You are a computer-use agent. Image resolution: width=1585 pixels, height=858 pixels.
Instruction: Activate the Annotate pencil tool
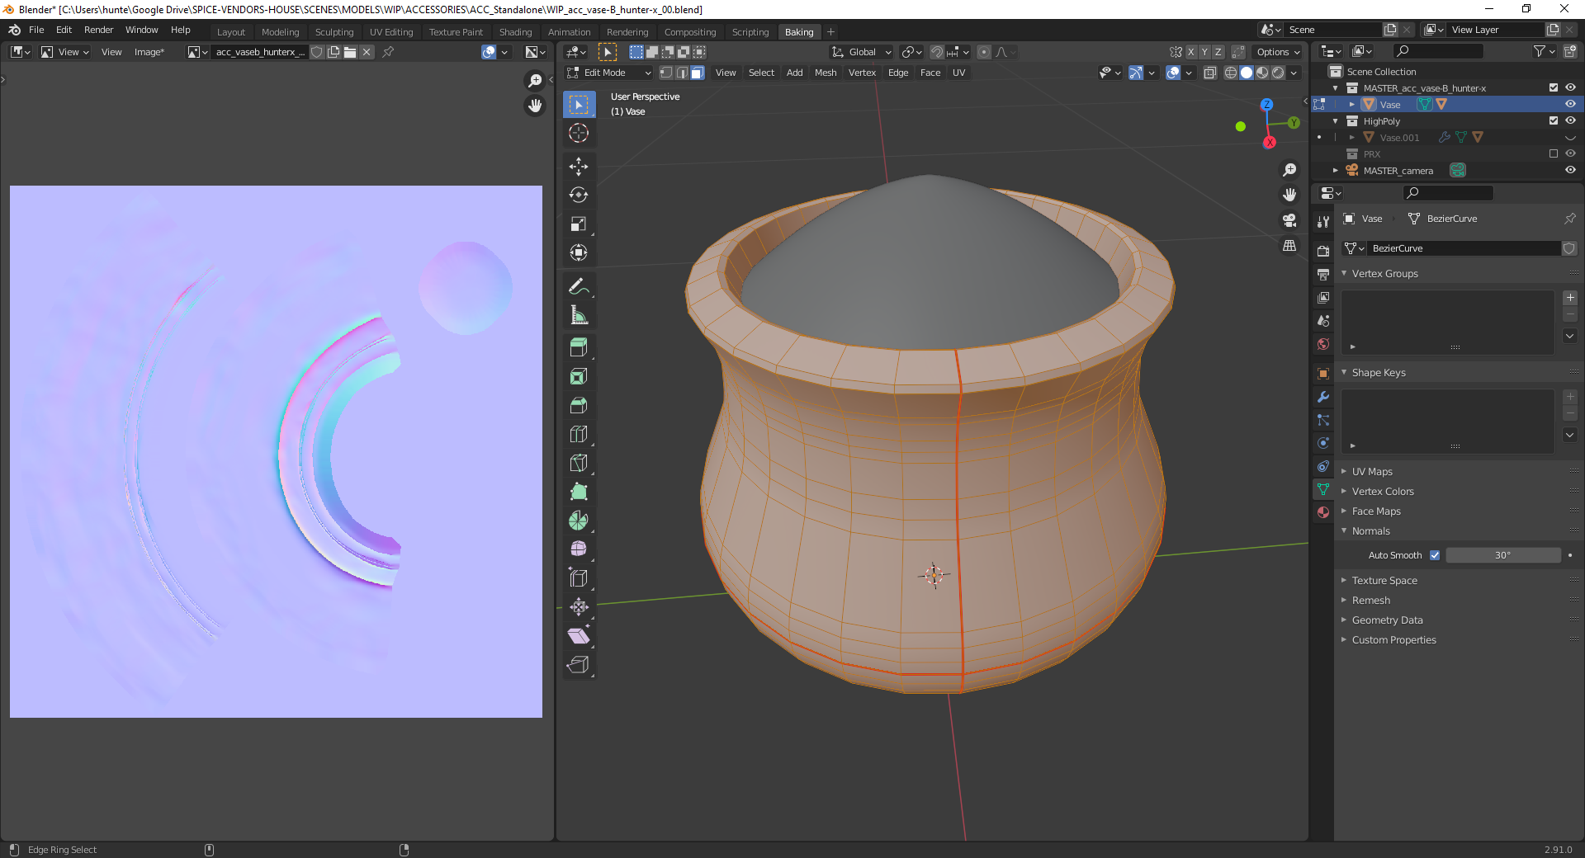click(578, 287)
